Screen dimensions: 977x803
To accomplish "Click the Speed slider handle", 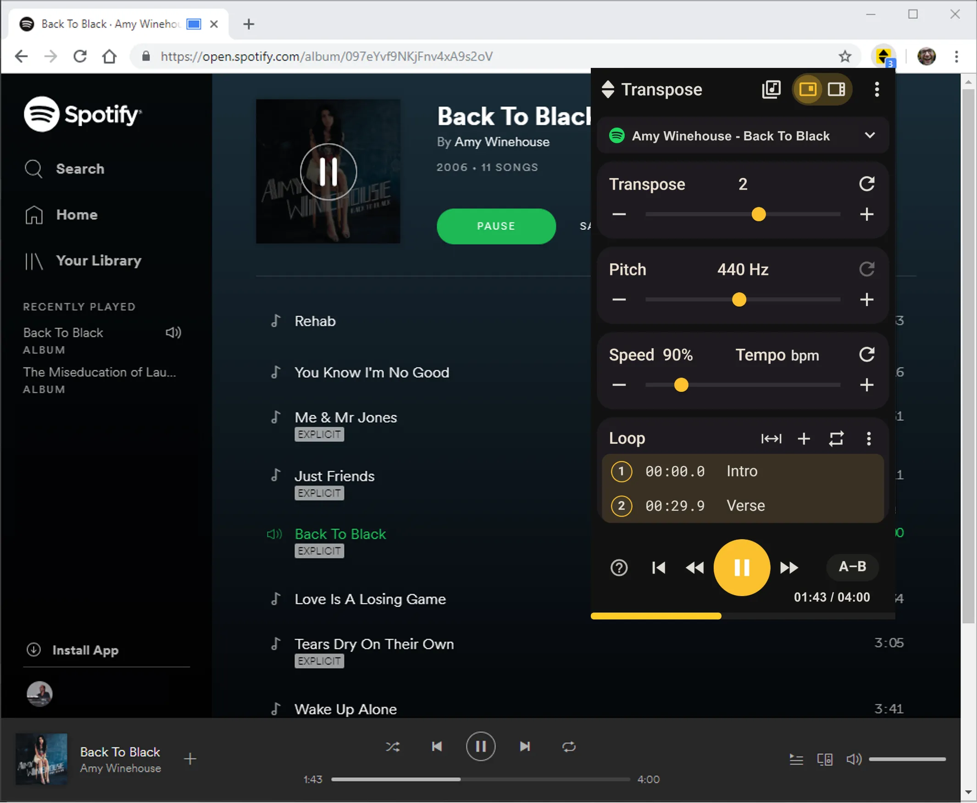I will point(681,385).
